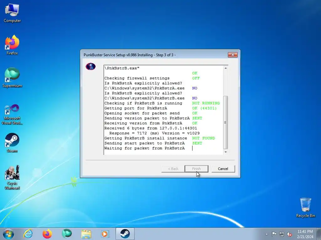Open the clock showing 11:41 PM
The width and height of the screenshot is (321, 240).
click(x=305, y=234)
